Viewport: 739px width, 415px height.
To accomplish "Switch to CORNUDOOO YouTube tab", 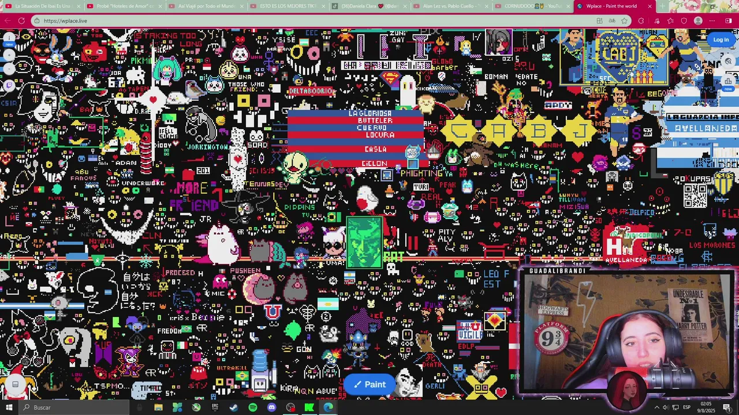I will [x=532, y=6].
